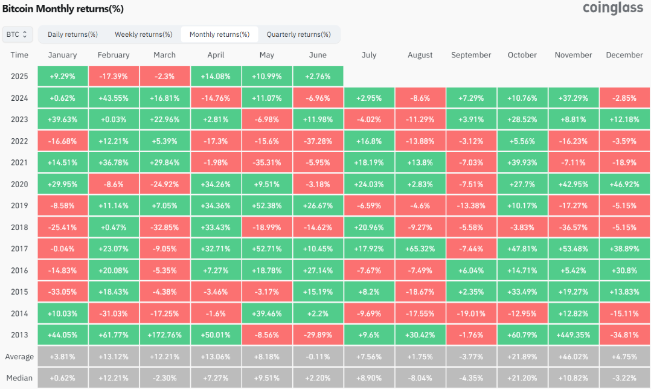Click the -17.39% February 2025 cell
Image resolution: width=651 pixels, height=390 pixels.
[114, 77]
